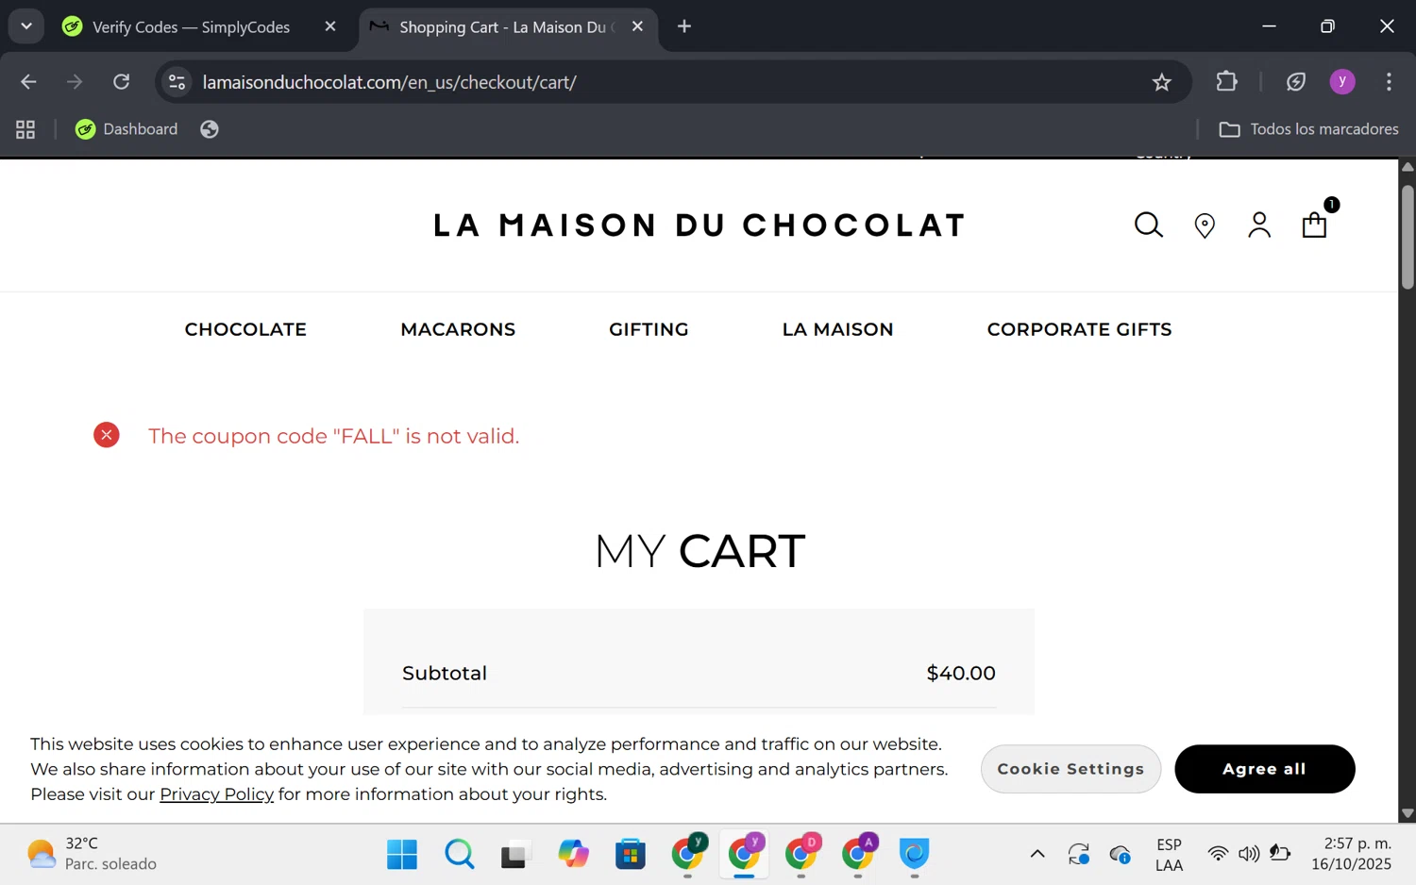Screen dimensions: 1416x885
Task: Close the Verify Codes tab
Action: [x=330, y=26]
